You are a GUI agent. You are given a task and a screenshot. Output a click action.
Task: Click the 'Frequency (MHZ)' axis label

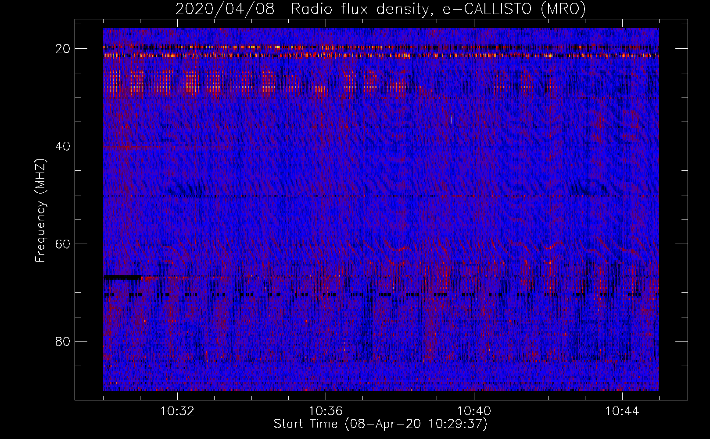[40, 211]
